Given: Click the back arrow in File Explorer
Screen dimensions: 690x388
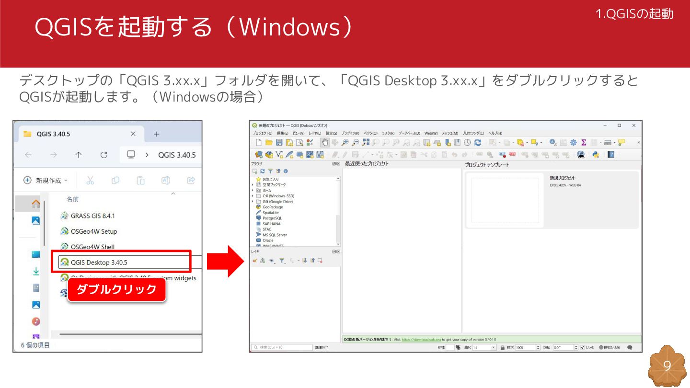Looking at the screenshot, I should (28, 155).
